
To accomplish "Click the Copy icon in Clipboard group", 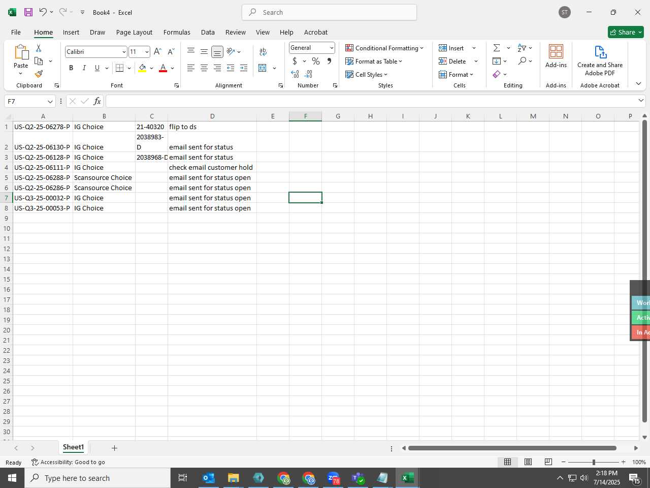I will pos(39,61).
